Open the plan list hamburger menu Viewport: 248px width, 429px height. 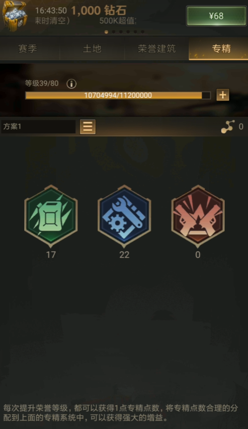[x=88, y=127]
